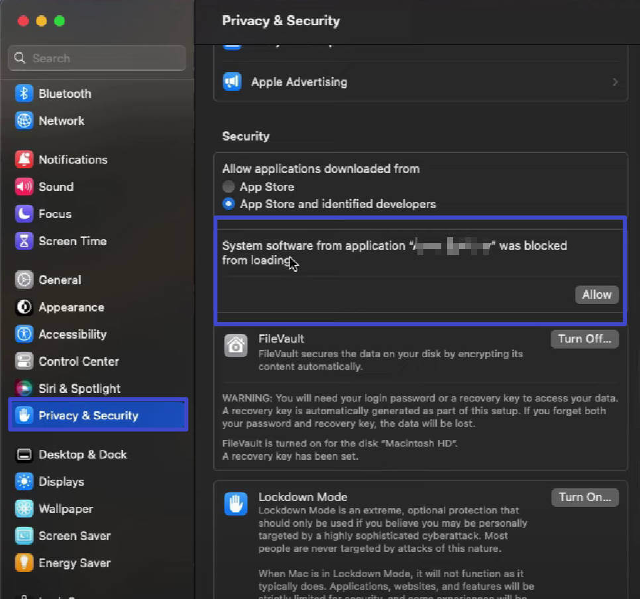Open Wallpaper settings label
The width and height of the screenshot is (640, 599).
[66, 509]
